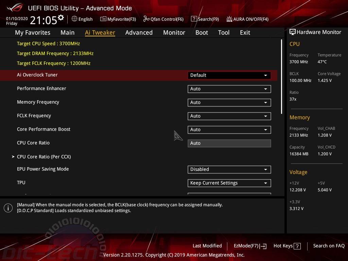Click the CPU temperature 47°C value

click(x=322, y=62)
